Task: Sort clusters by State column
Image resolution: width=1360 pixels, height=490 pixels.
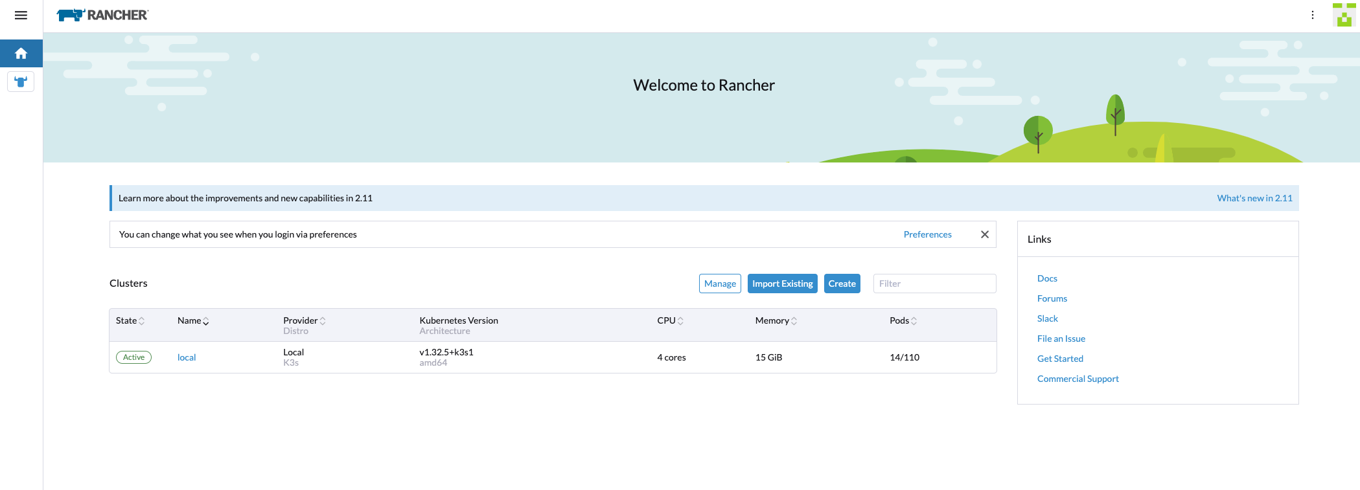Action: pos(130,320)
